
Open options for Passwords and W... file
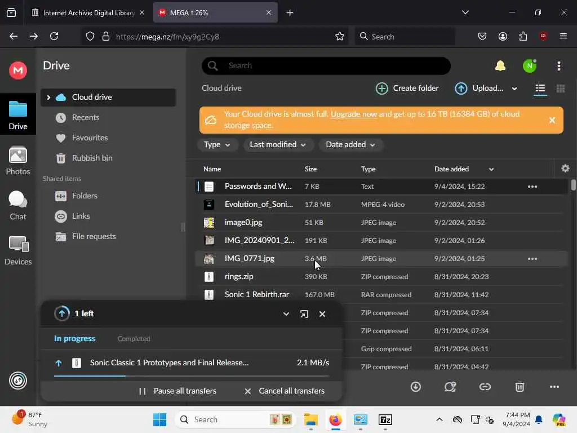coord(532,186)
